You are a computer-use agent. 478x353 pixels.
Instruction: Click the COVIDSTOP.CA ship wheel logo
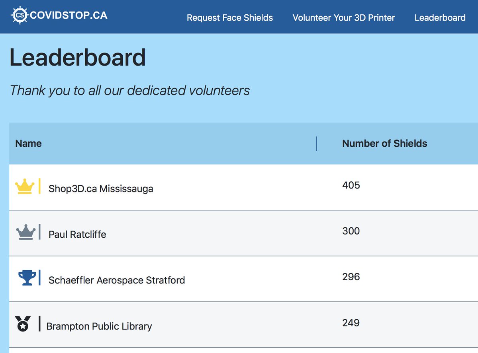click(x=20, y=16)
